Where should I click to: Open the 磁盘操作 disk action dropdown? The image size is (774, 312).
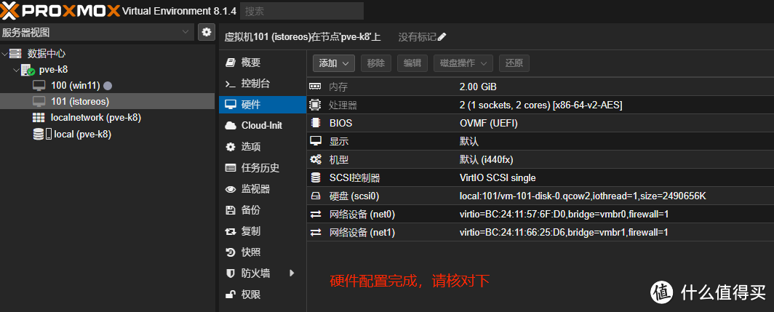[463, 63]
